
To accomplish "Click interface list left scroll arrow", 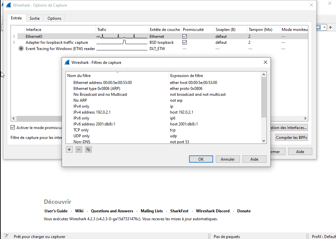I will 14,118.
